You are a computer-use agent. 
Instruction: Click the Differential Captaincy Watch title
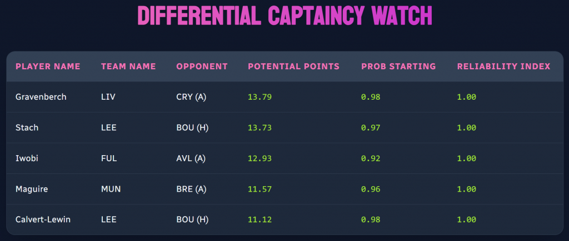[284, 17]
